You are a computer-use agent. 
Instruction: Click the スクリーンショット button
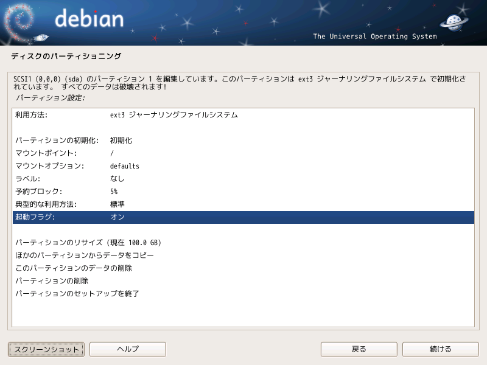(x=46, y=349)
